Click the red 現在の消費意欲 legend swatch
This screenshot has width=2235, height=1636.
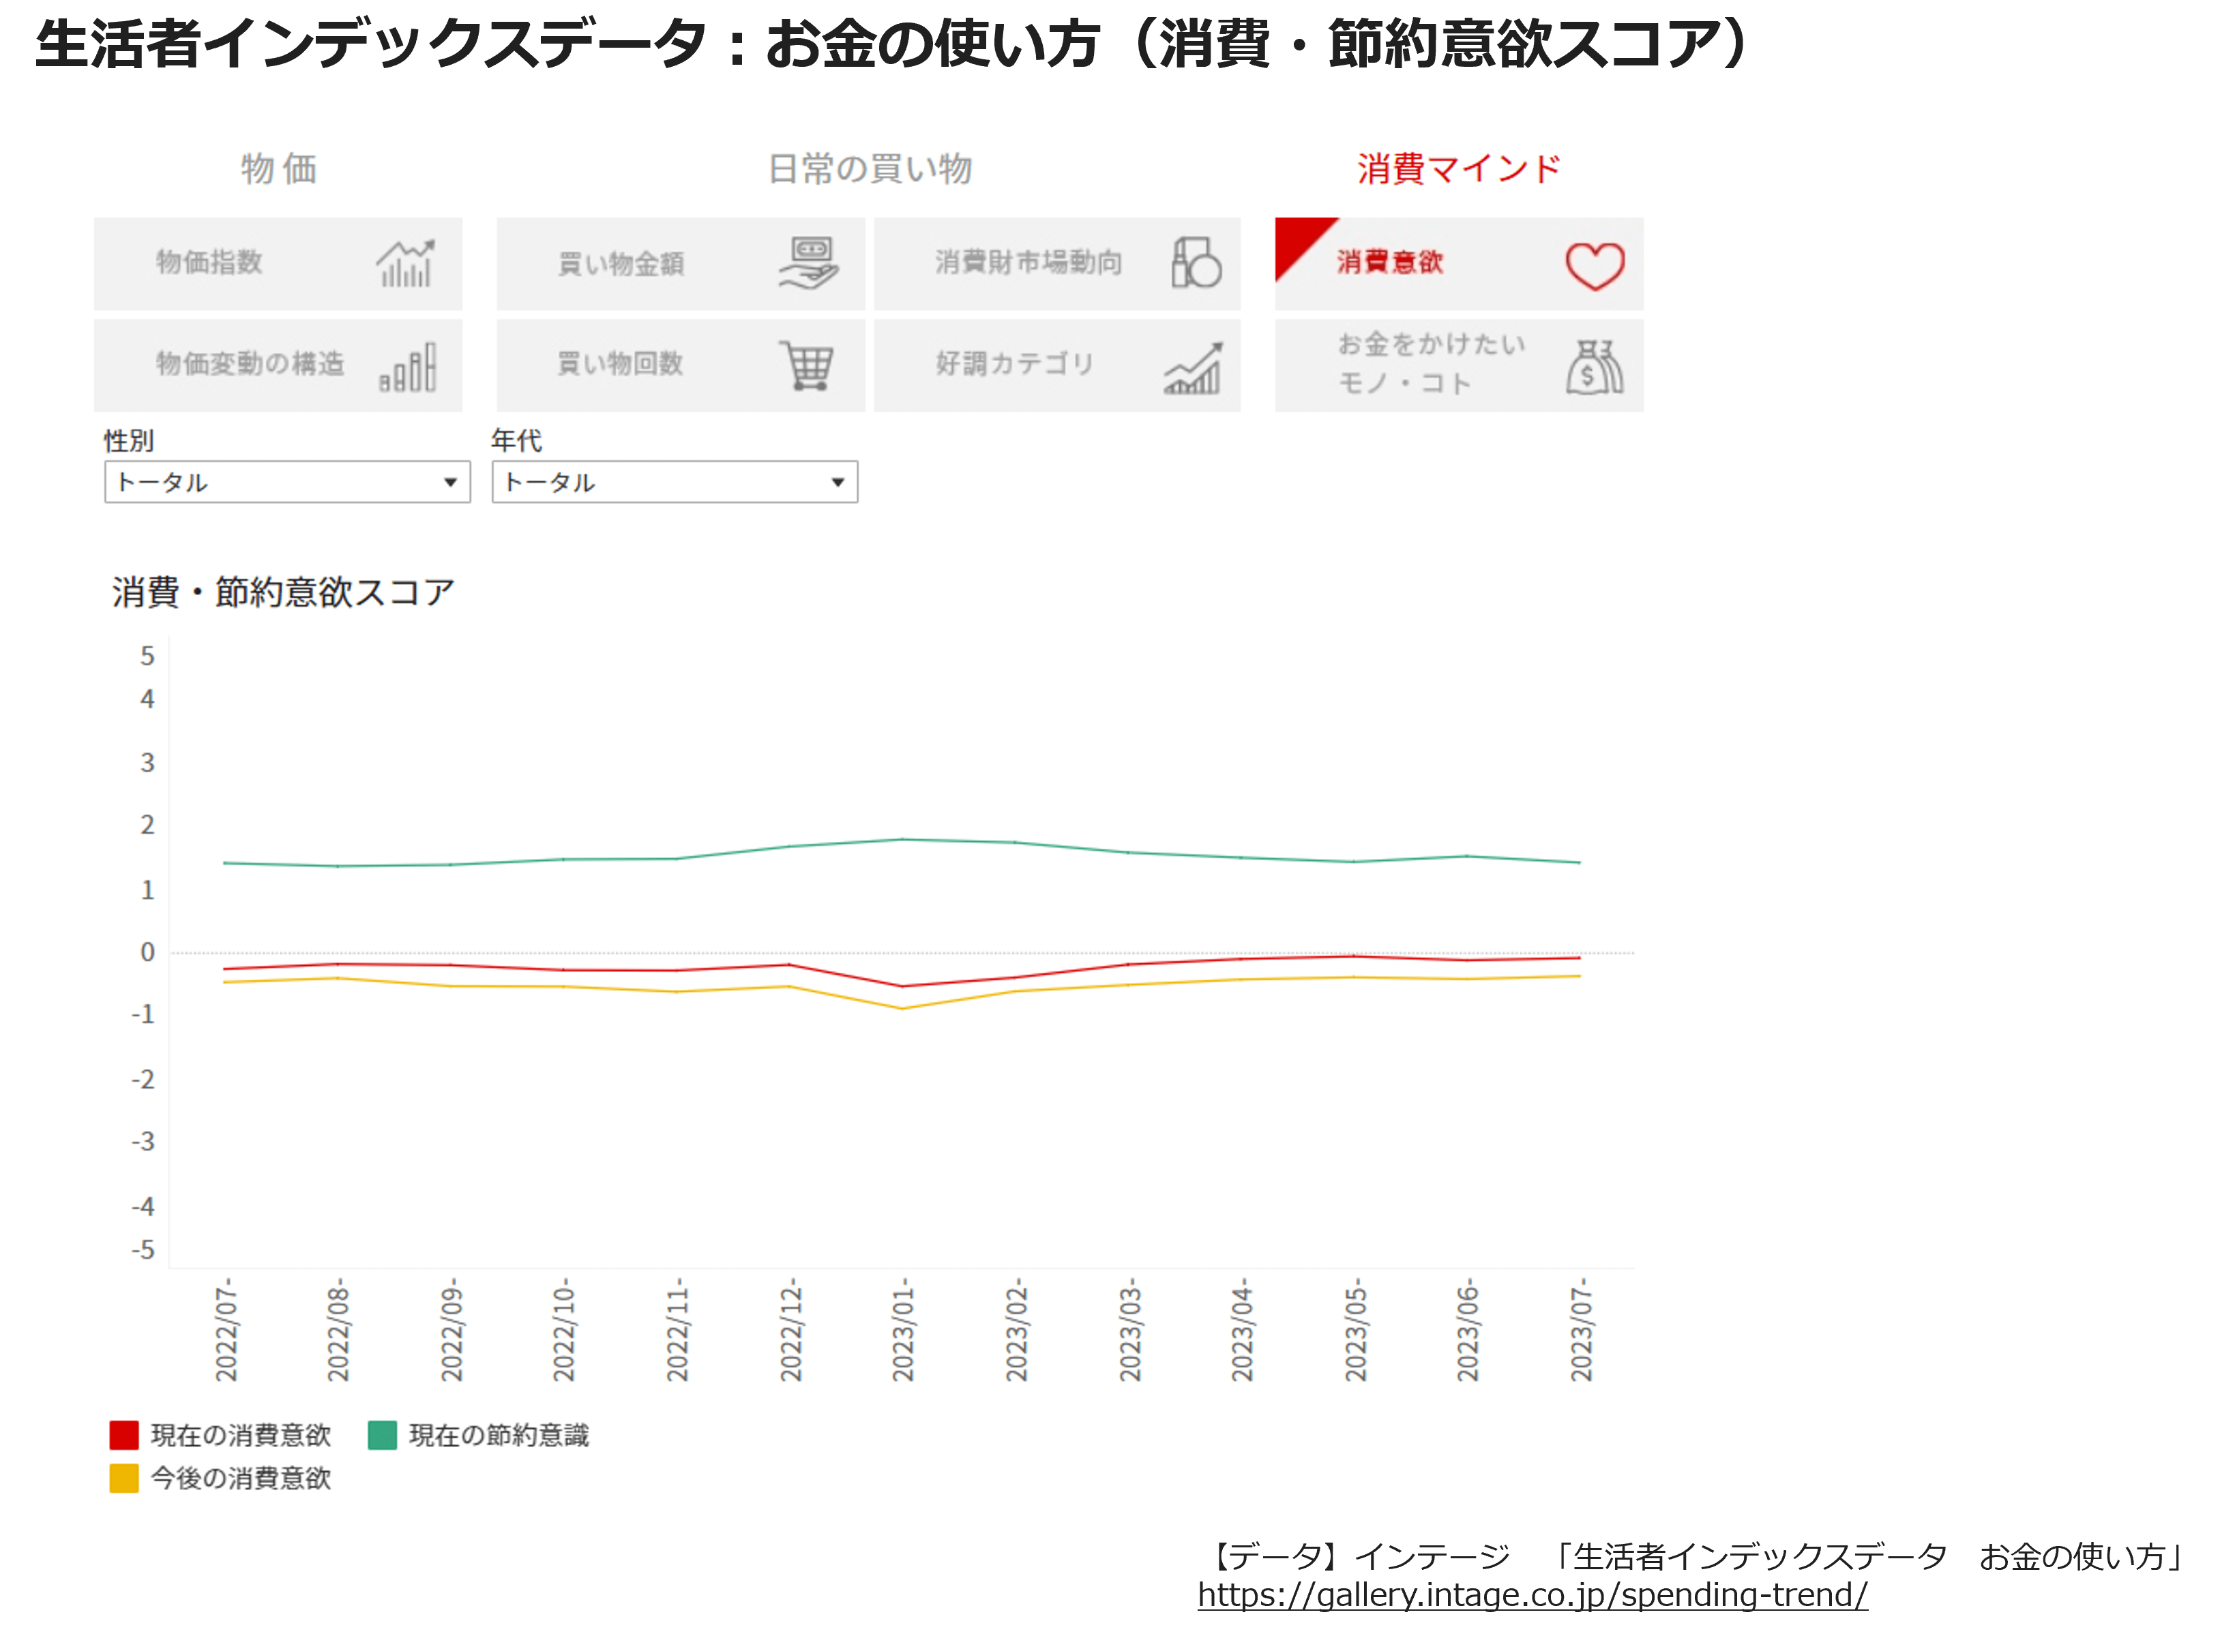(124, 1435)
